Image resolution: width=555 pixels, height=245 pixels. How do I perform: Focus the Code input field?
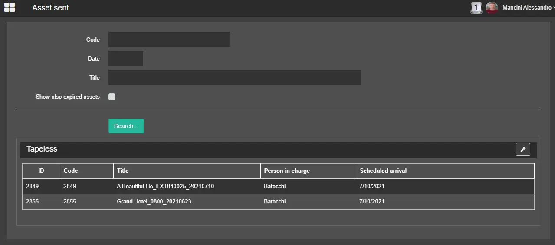click(x=169, y=39)
